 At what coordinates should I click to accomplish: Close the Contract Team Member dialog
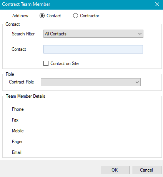[157, 4]
